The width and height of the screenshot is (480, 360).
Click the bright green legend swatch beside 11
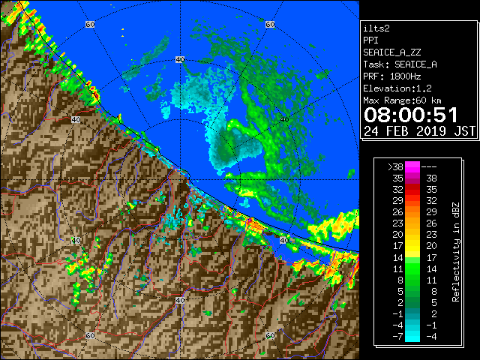pos(412,268)
